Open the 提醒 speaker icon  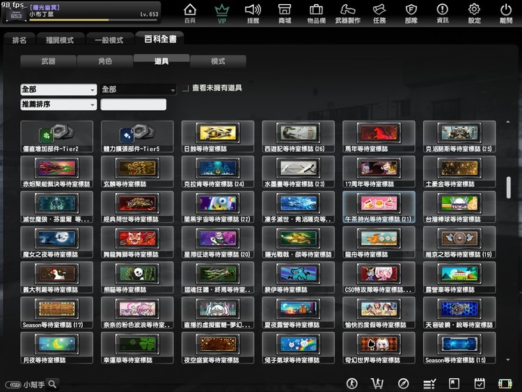click(253, 13)
